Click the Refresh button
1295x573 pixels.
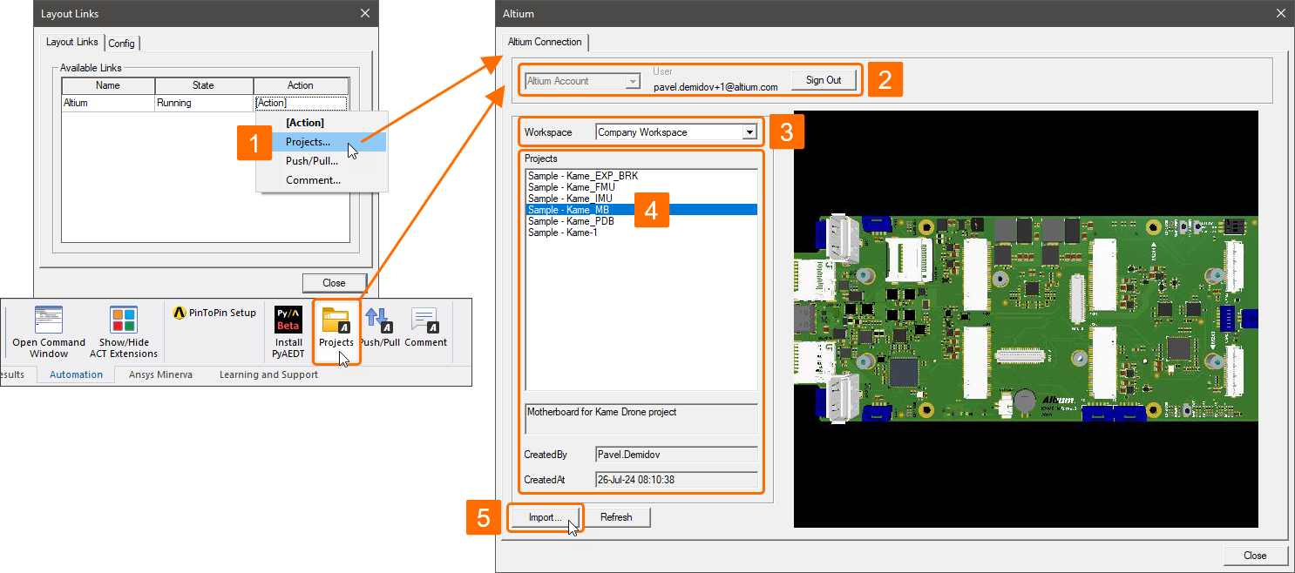[616, 517]
